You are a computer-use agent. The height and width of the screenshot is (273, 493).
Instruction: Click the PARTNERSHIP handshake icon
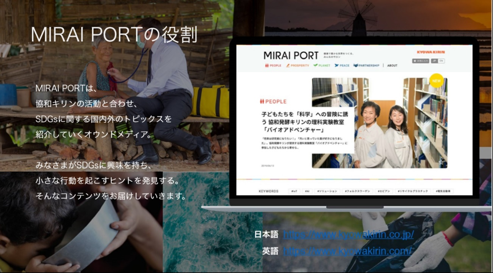pyautogui.click(x=356, y=66)
